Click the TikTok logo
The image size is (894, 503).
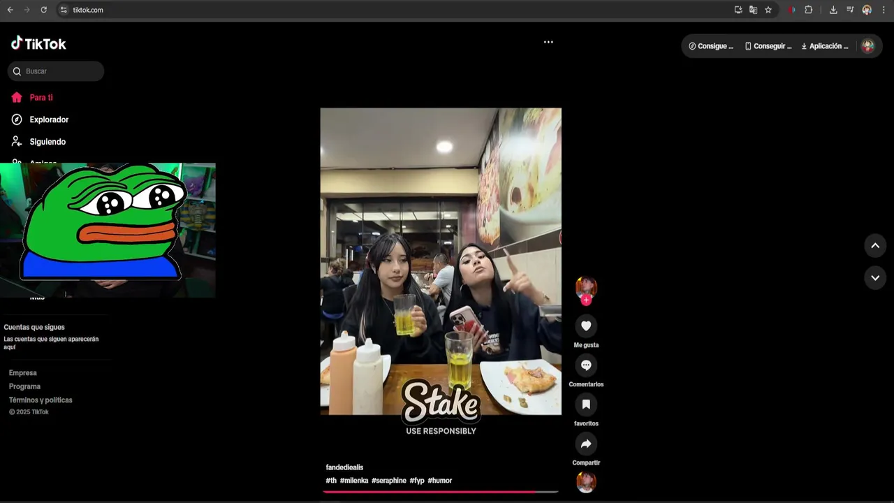[38, 43]
